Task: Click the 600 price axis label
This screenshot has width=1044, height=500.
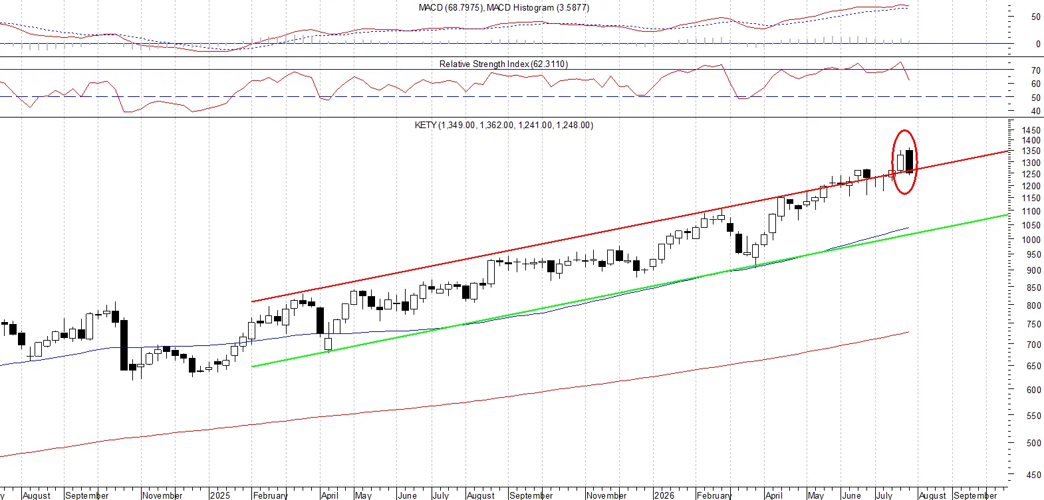Action: [1034, 390]
